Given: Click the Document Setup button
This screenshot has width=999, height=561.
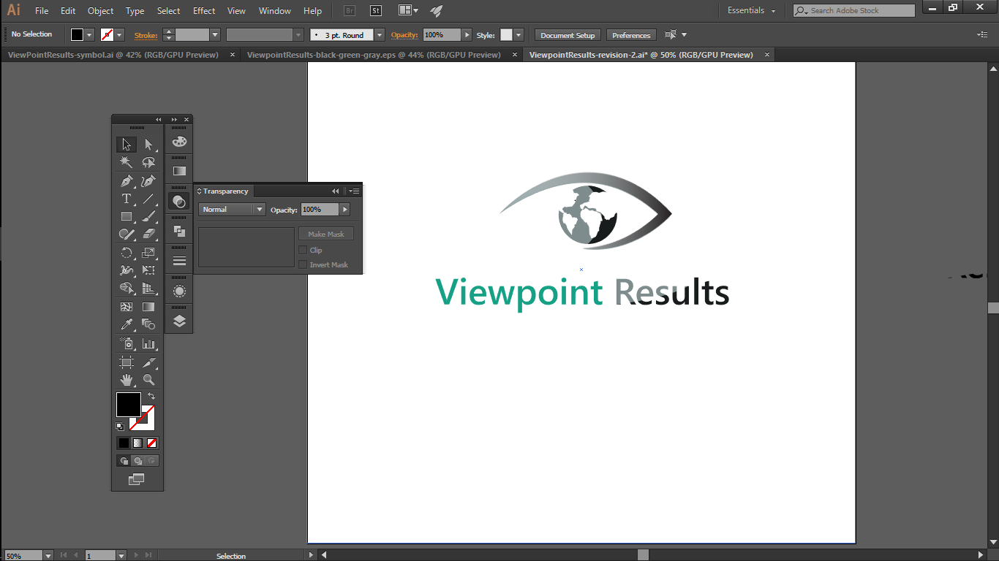Looking at the screenshot, I should coord(568,35).
